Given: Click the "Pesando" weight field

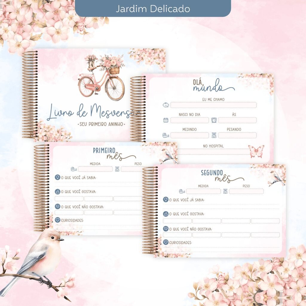Looking at the screenshot, I should 237,135.
